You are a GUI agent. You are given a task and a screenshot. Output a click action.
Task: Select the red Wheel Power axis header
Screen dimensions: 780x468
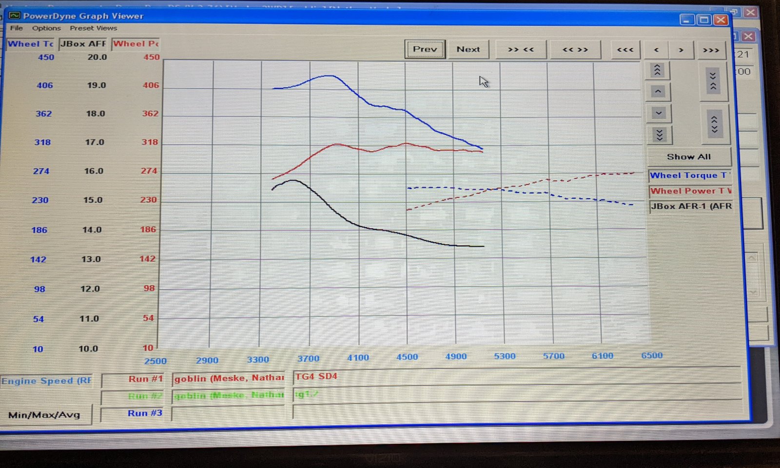click(x=136, y=44)
